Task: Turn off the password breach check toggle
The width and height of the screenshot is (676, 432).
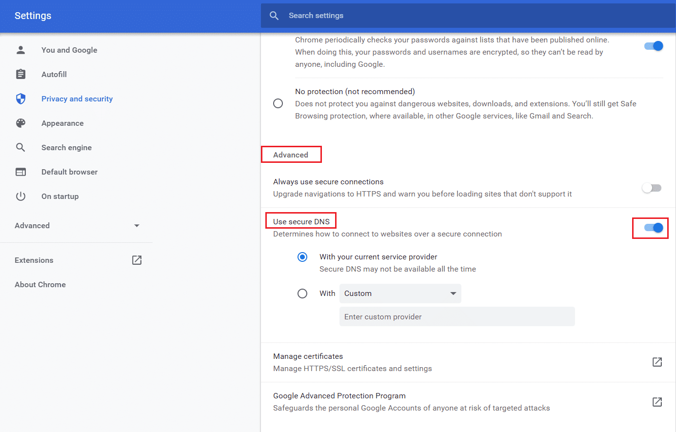Action: (654, 46)
